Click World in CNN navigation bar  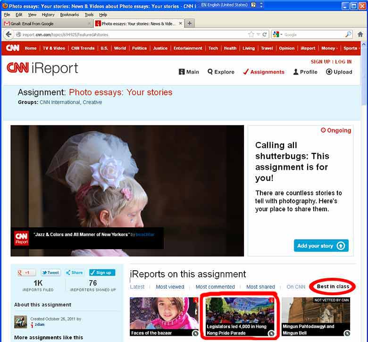click(x=120, y=48)
